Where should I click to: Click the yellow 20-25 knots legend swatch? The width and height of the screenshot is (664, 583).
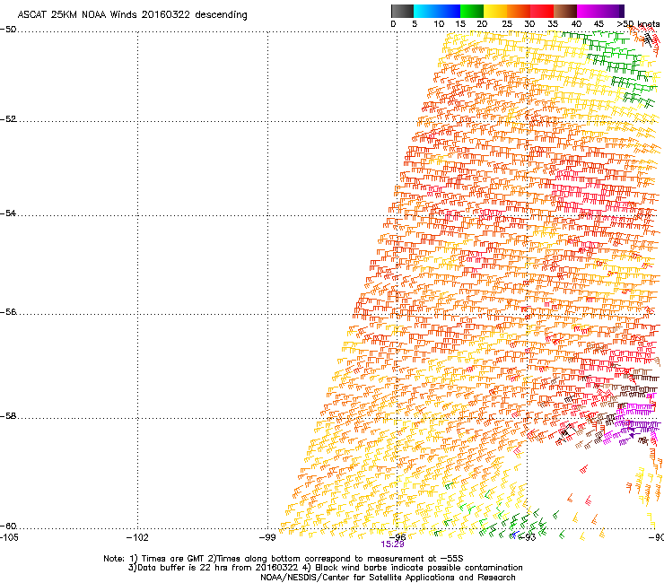(x=495, y=11)
